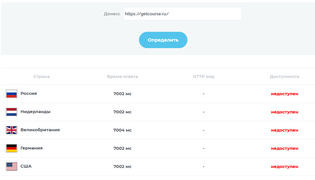Click the Russia flag icon
Viewport: 315px width, 180px height.
tap(11, 94)
